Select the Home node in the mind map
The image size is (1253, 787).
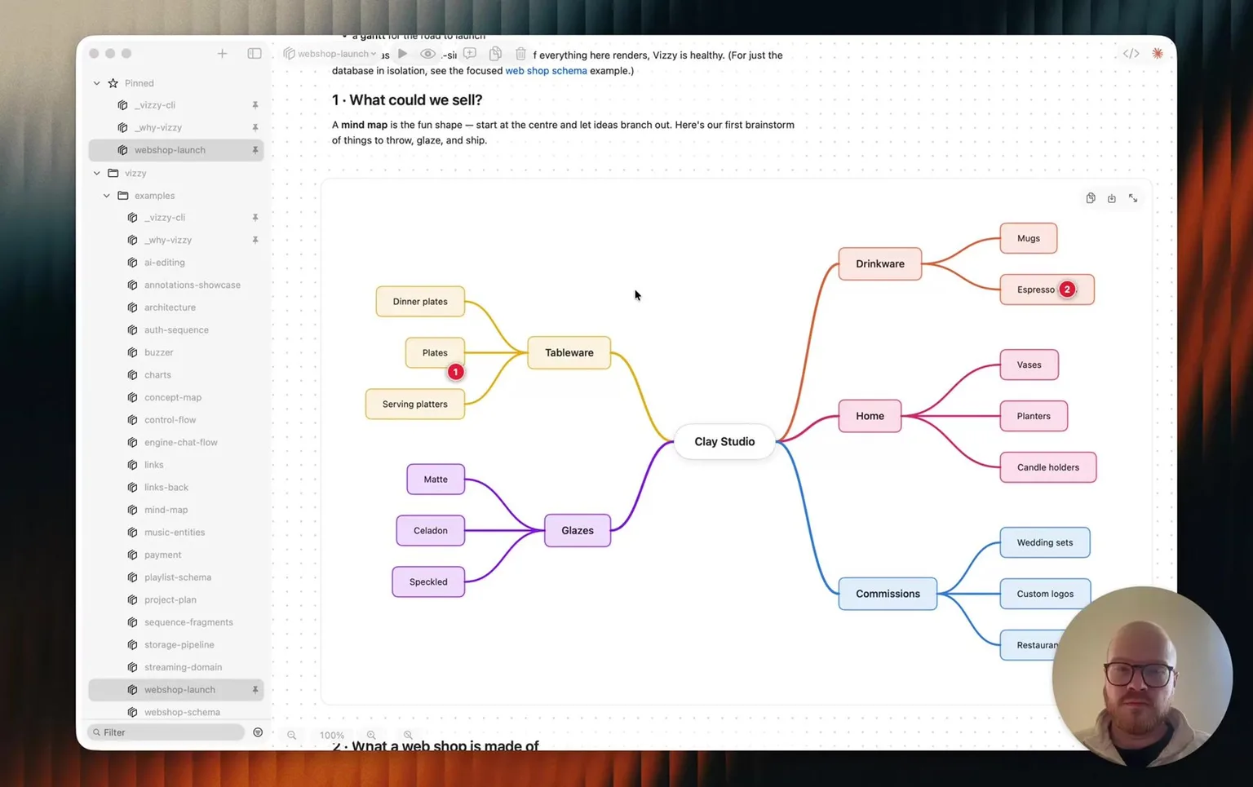pos(870,416)
